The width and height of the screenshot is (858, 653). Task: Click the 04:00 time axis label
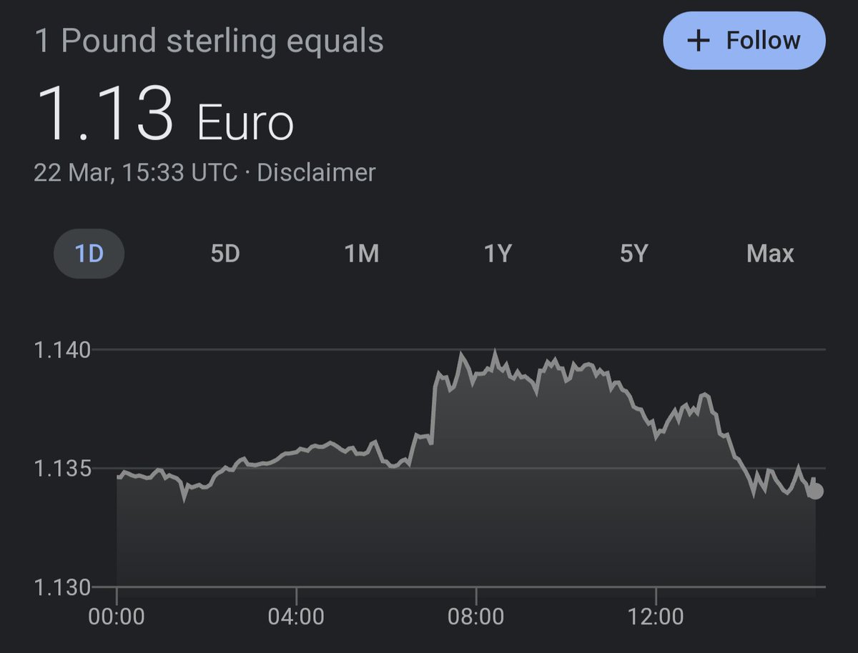296,616
